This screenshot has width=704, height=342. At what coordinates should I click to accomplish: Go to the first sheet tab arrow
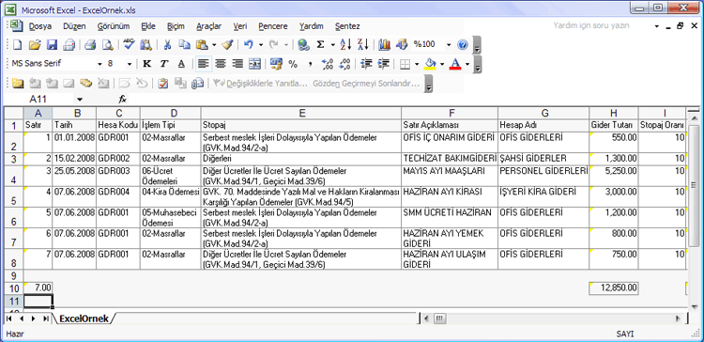pyautogui.click(x=9, y=319)
